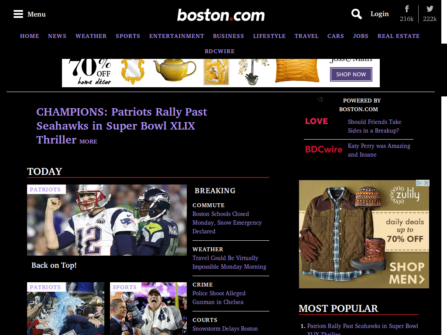Close the zulily ad with X icon
Screen dimensions: 447x335
[426, 183]
